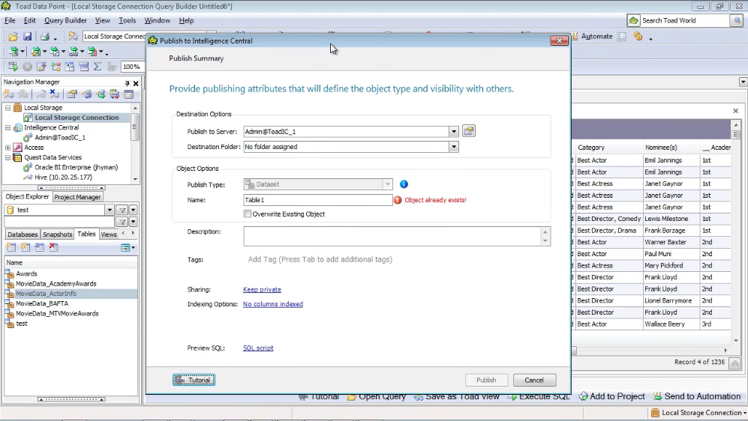
Task: Open file with the folder toolbar icon
Action: click(x=13, y=36)
